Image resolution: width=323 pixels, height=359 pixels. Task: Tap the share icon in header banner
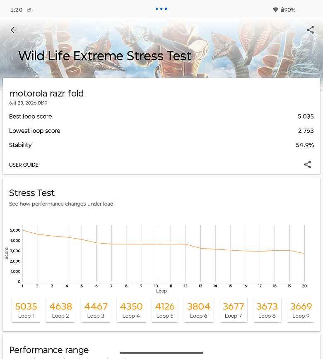pyautogui.click(x=311, y=30)
